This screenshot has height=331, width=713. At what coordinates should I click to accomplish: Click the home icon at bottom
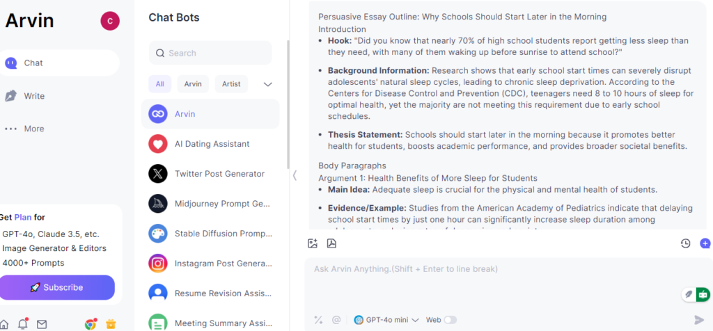[3, 324]
